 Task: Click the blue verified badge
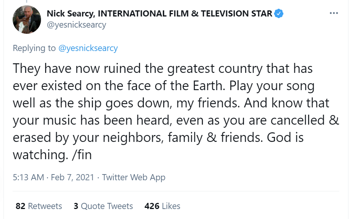coord(279,14)
